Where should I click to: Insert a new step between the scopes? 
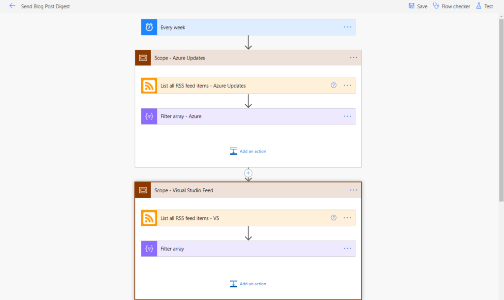point(248,173)
